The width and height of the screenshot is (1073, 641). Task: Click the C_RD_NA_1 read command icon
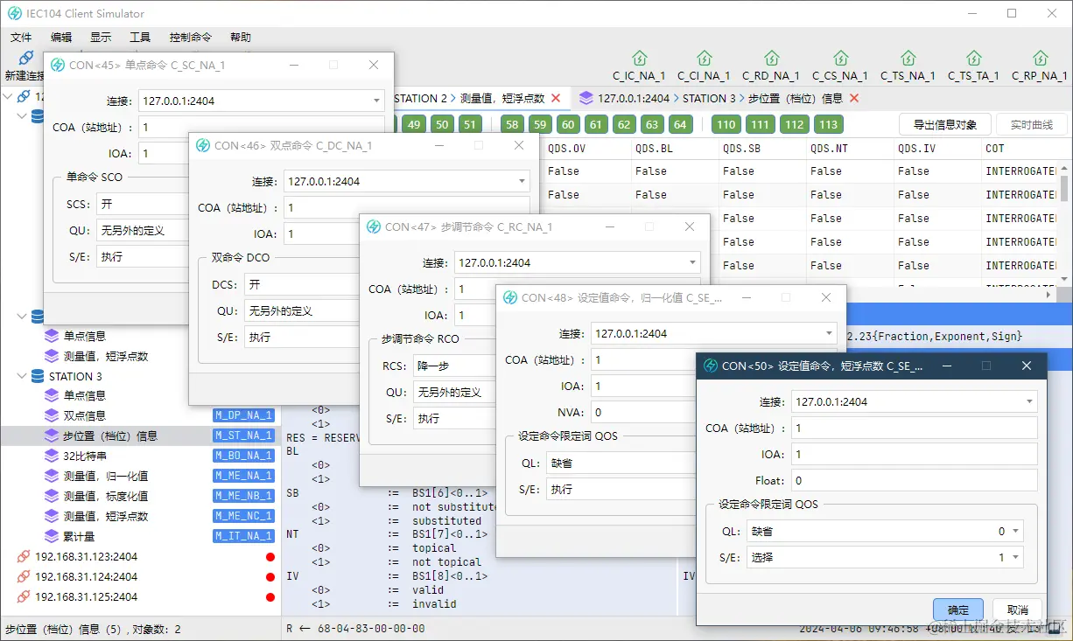click(771, 59)
